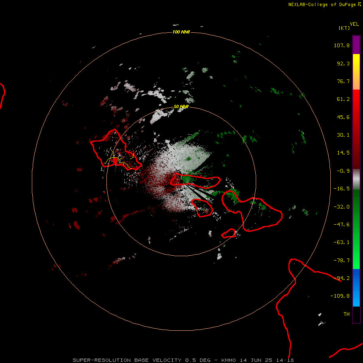Viewport: 363px width, 363px height.
Task: Click the -63.1 velocity scale value
Action: [342, 242]
